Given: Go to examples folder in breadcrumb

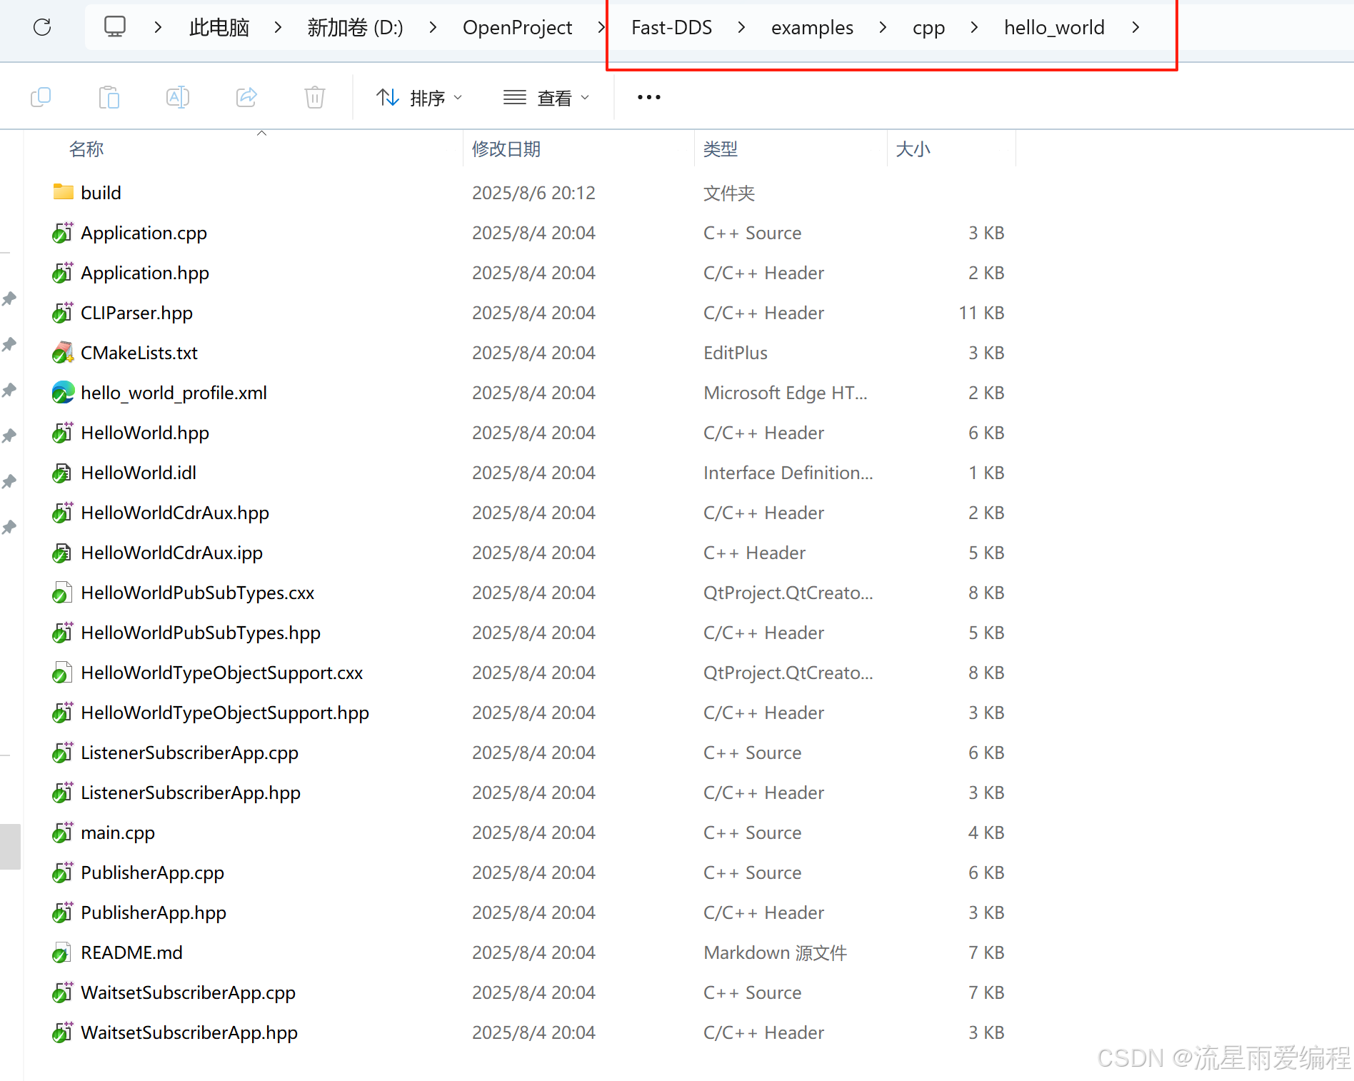Looking at the screenshot, I should (812, 27).
